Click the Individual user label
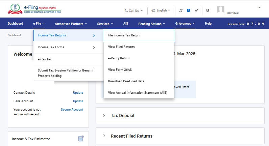Viewport: 269px width, 146px height. (233, 13)
